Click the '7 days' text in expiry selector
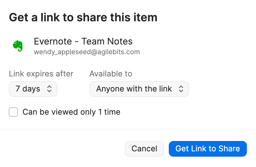Screen dimensions: 256x167 28,89
